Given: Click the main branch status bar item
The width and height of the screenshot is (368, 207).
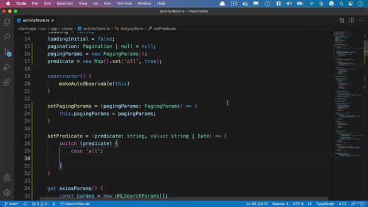Looking at the screenshot, I should (11, 204).
